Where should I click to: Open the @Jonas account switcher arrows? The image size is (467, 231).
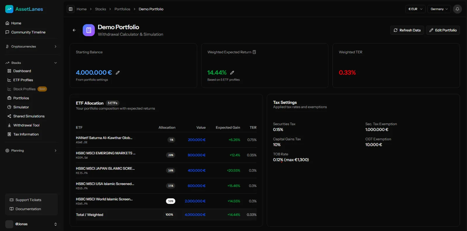tap(55, 224)
